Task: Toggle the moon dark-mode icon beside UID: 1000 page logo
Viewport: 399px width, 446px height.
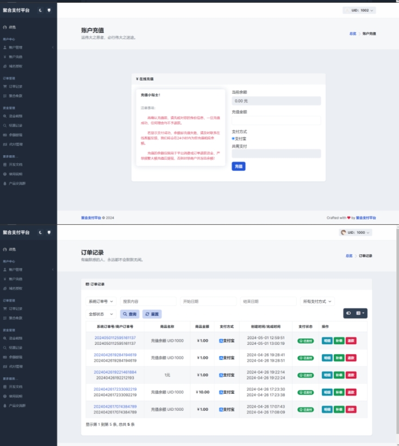Action: [x=40, y=233]
